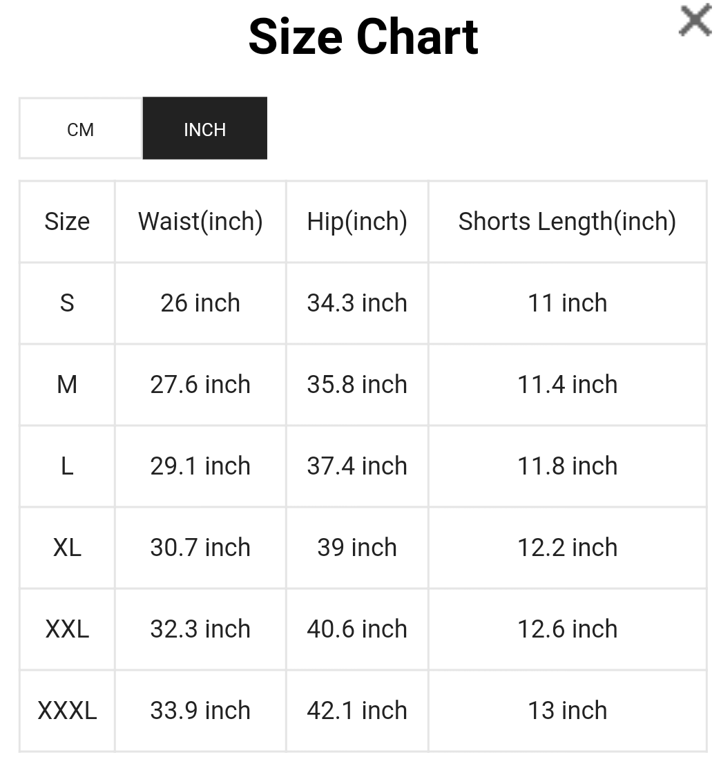Viewport: 721px width, 775px height.
Task: Select the XXXL size row label
Action: coord(67,711)
